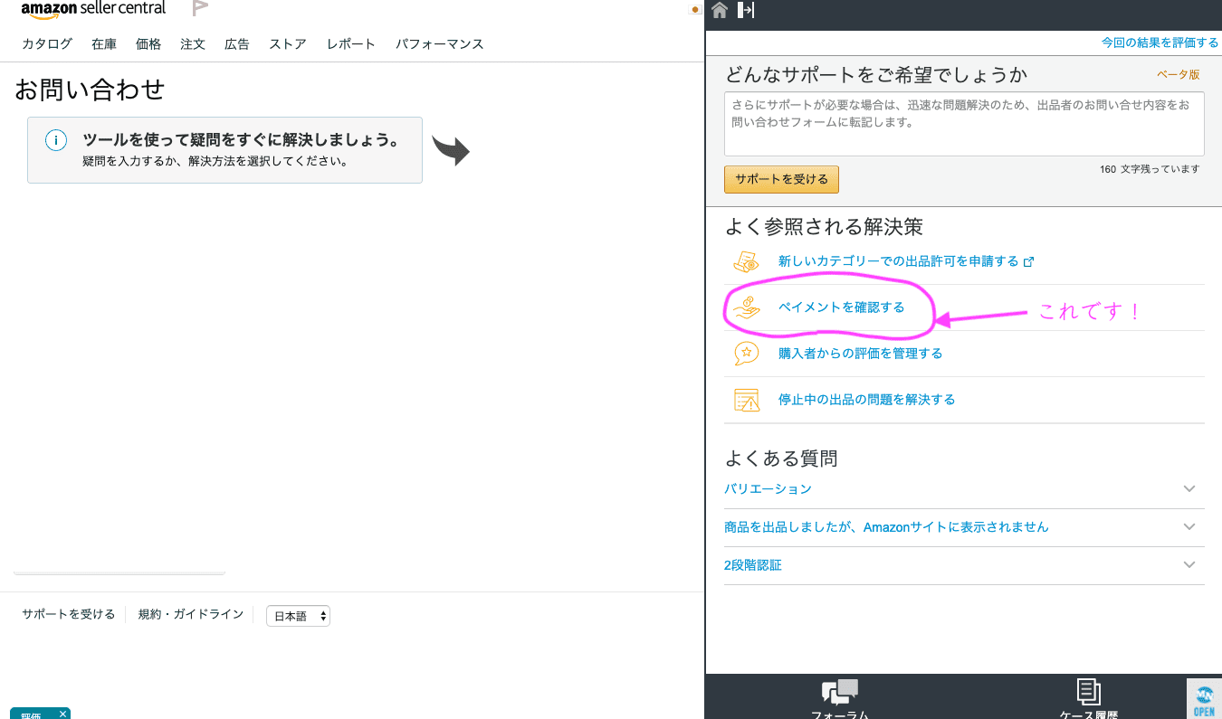1222x719 pixels.
Task: Click the お問い合わせ page heading
Action: (x=90, y=89)
